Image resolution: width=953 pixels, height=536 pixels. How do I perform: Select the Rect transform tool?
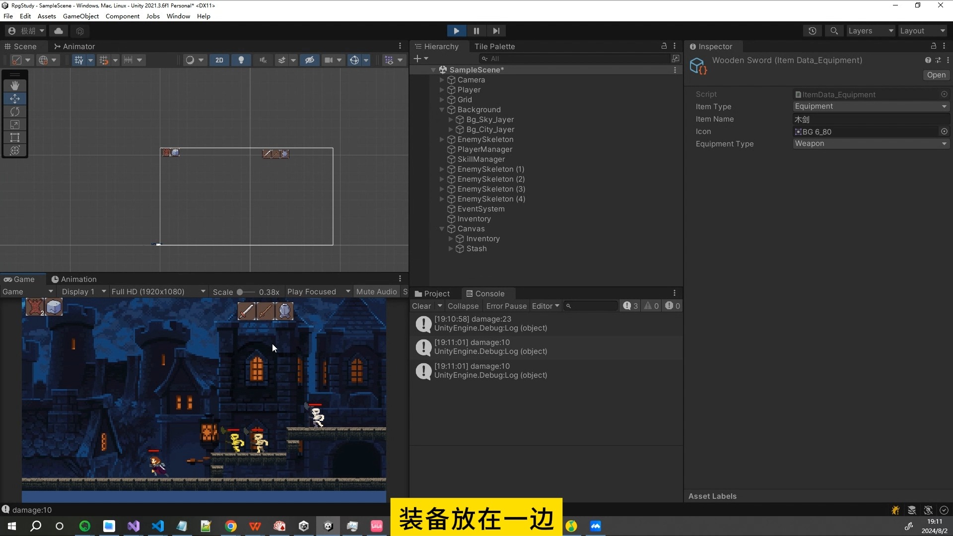(x=15, y=137)
